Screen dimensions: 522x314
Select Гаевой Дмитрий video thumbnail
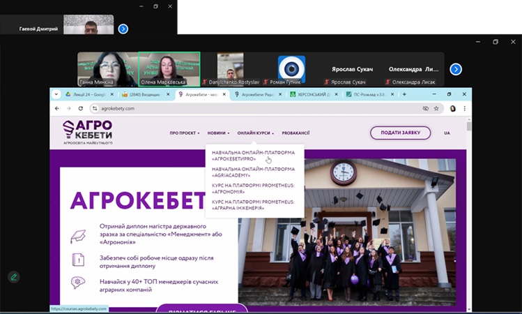point(89,24)
